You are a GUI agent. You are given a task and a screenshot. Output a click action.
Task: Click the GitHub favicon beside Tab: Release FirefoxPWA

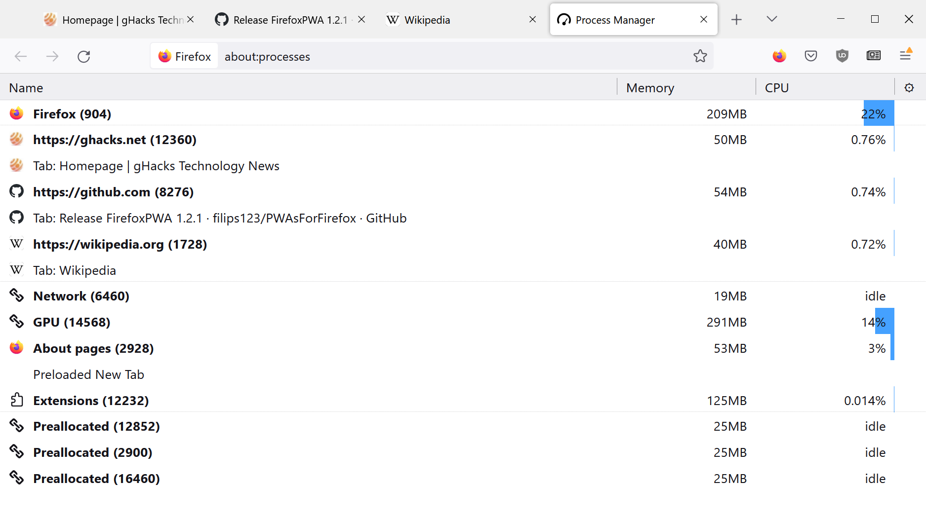tap(17, 218)
